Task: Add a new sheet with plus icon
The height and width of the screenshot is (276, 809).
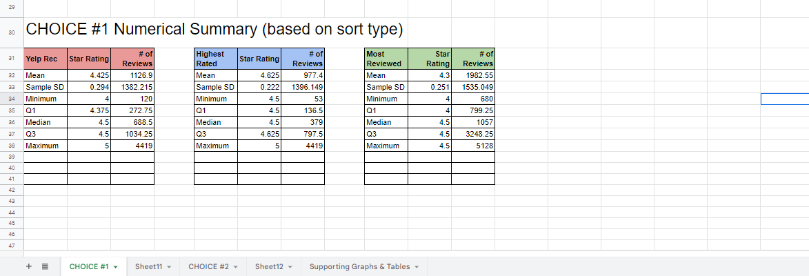Action: click(x=29, y=267)
